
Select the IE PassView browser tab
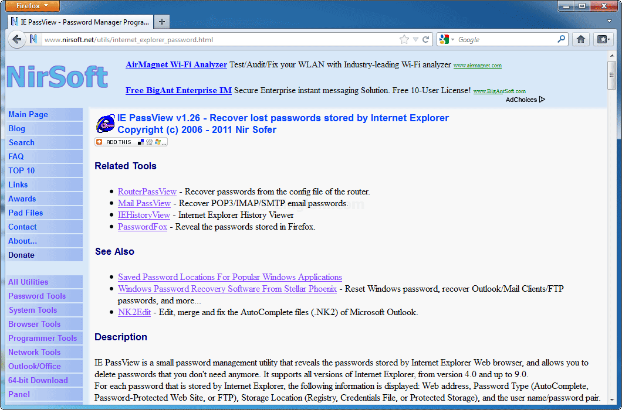click(80, 22)
